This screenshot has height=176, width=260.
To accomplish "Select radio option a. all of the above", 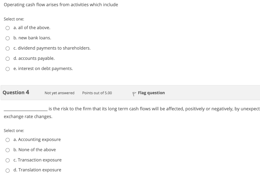I will tap(8, 28).
